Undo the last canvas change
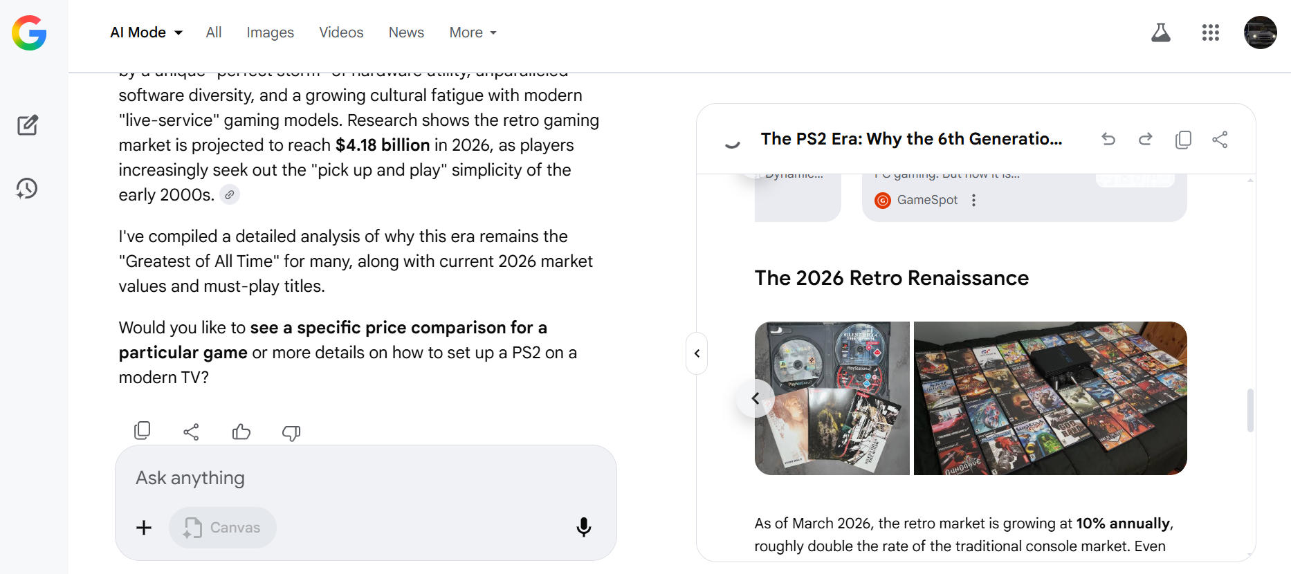Screen dimensions: 1291x574 pos(1108,139)
